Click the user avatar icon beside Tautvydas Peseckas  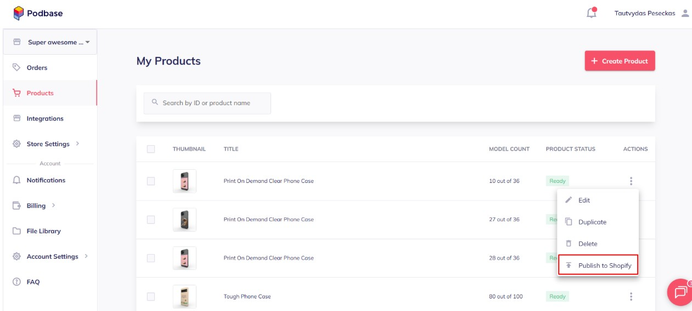(x=685, y=13)
